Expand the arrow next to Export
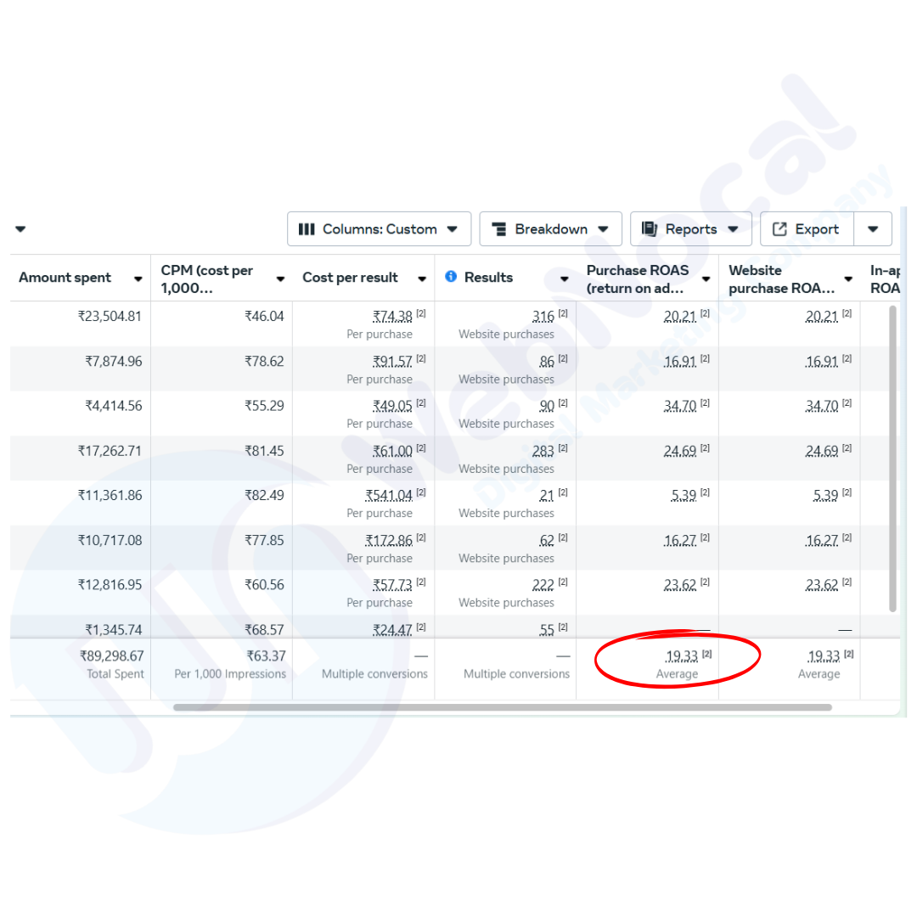 coord(872,229)
